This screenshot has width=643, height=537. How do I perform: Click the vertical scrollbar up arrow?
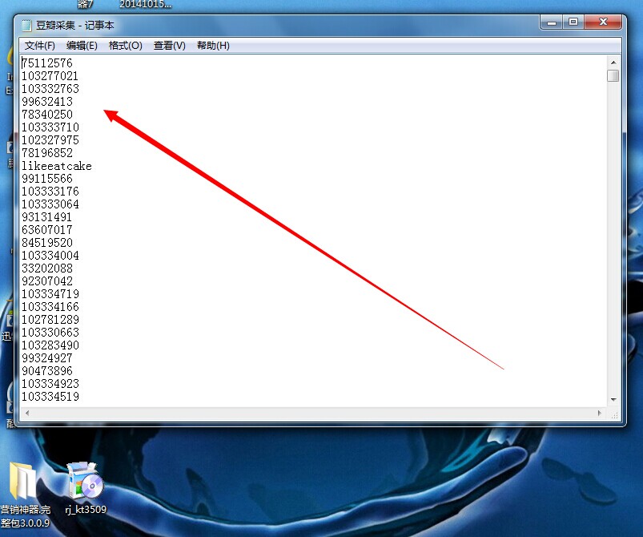click(613, 62)
